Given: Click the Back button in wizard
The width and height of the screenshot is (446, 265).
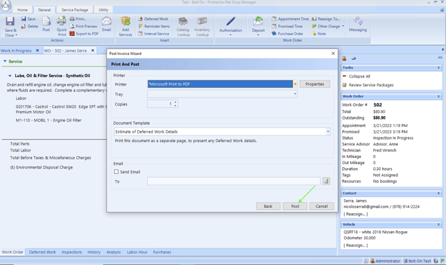Looking at the screenshot, I should (x=268, y=207).
